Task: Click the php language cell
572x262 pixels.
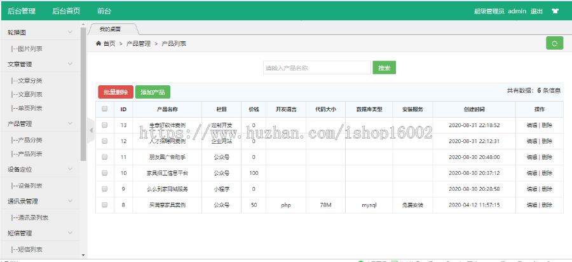Action: pos(285,205)
